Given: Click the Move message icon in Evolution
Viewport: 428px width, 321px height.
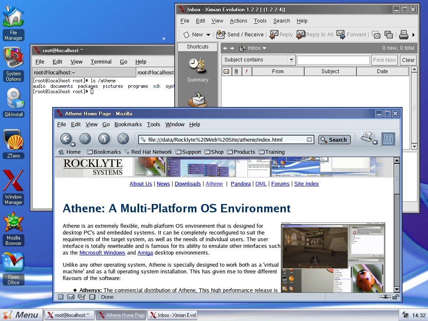Looking at the screenshot, I should coord(376,35).
